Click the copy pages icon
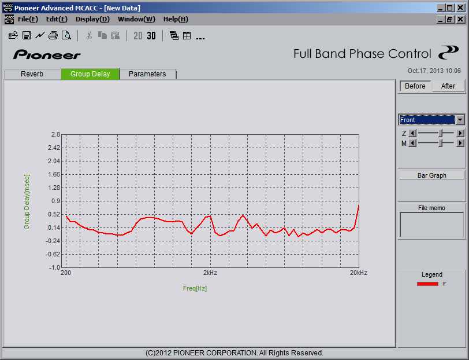The height and width of the screenshot is (360, 469). tap(102, 35)
